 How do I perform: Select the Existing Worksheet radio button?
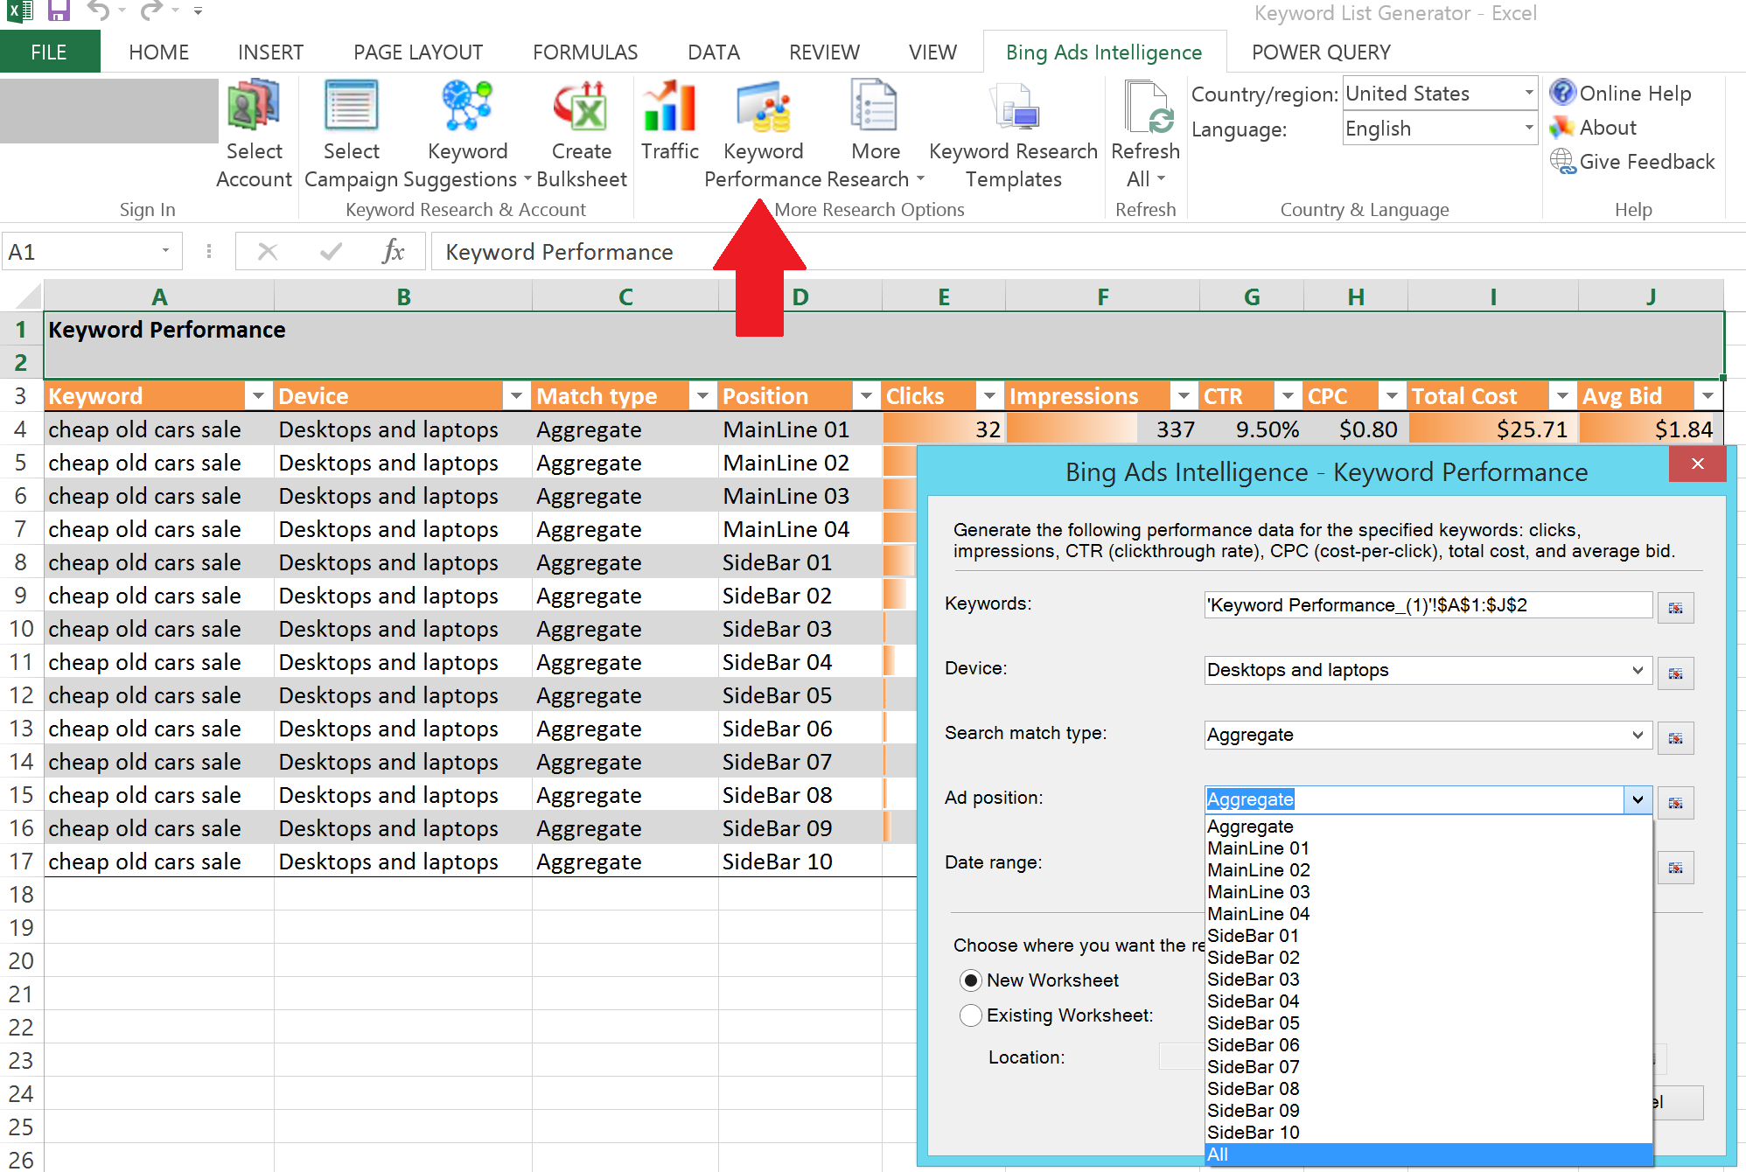(x=972, y=1015)
